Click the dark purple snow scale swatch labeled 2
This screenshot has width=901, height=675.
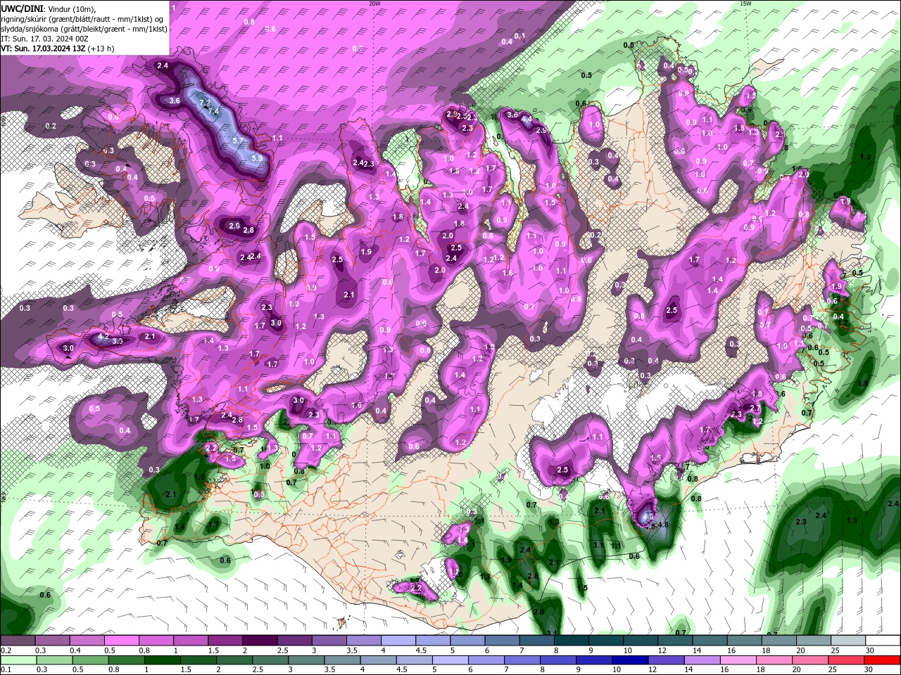click(260, 641)
